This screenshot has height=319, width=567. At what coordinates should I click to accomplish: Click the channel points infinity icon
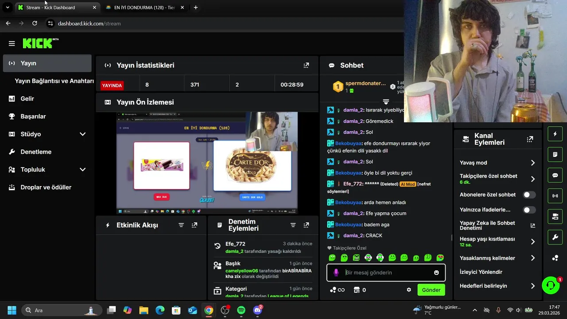click(x=337, y=290)
